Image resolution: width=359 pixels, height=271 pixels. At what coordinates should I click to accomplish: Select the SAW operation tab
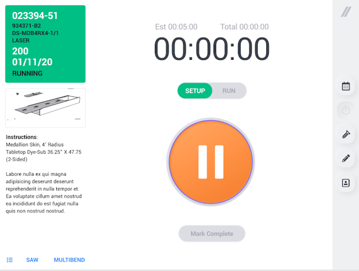click(32, 260)
